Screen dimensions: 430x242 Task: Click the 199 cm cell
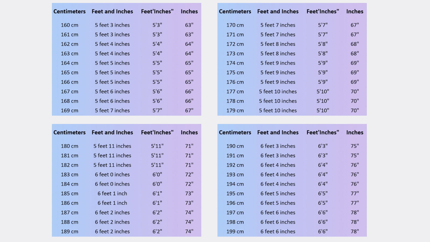coord(235,232)
